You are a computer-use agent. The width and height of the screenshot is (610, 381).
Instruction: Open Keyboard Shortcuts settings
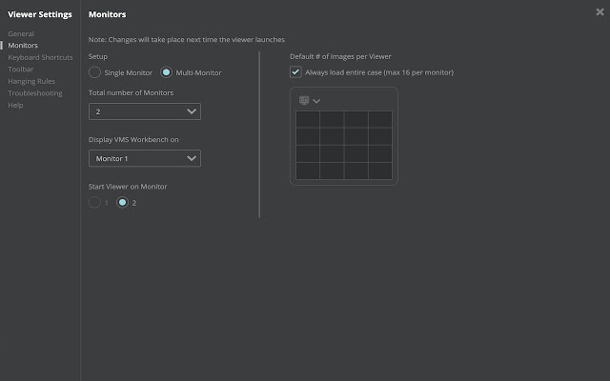[40, 57]
